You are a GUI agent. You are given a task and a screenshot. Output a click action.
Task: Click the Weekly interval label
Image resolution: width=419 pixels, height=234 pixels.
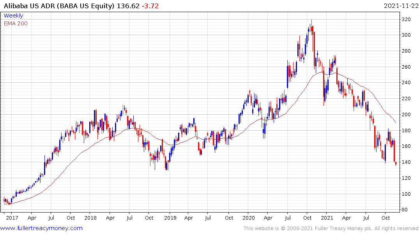tap(13, 16)
